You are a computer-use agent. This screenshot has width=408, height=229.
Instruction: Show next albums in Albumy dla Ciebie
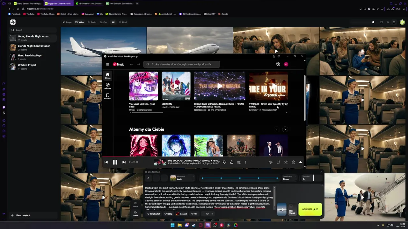pyautogui.click(x=285, y=129)
